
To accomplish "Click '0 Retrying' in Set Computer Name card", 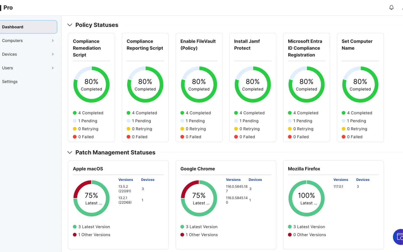I will (x=354, y=129).
